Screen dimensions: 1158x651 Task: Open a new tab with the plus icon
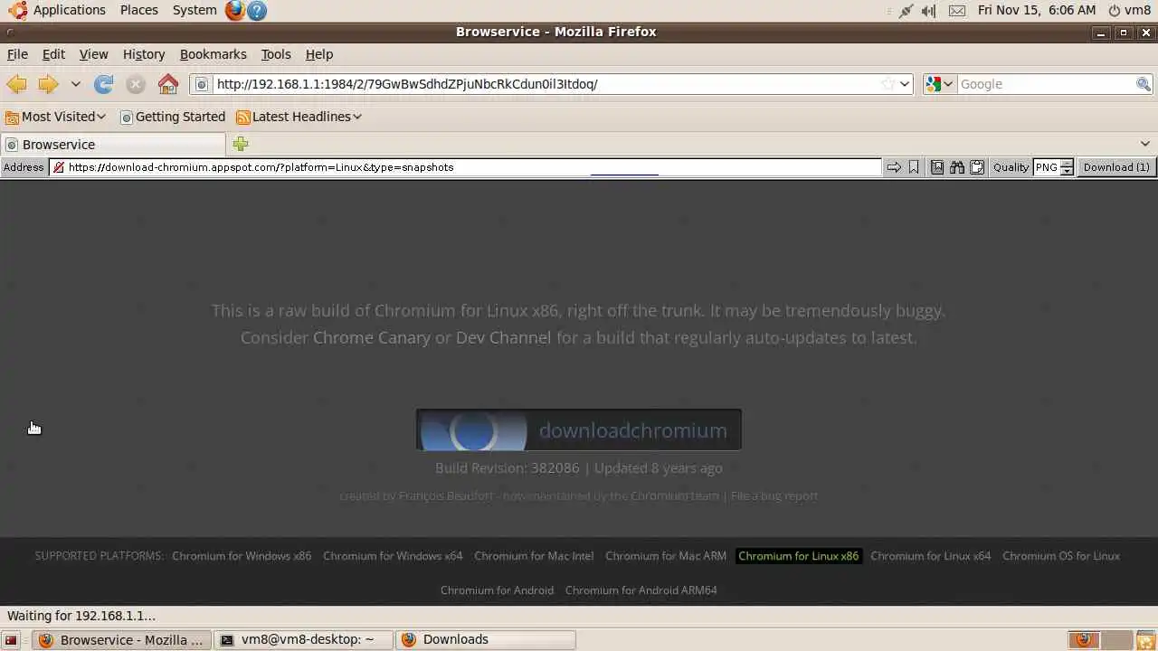click(240, 144)
